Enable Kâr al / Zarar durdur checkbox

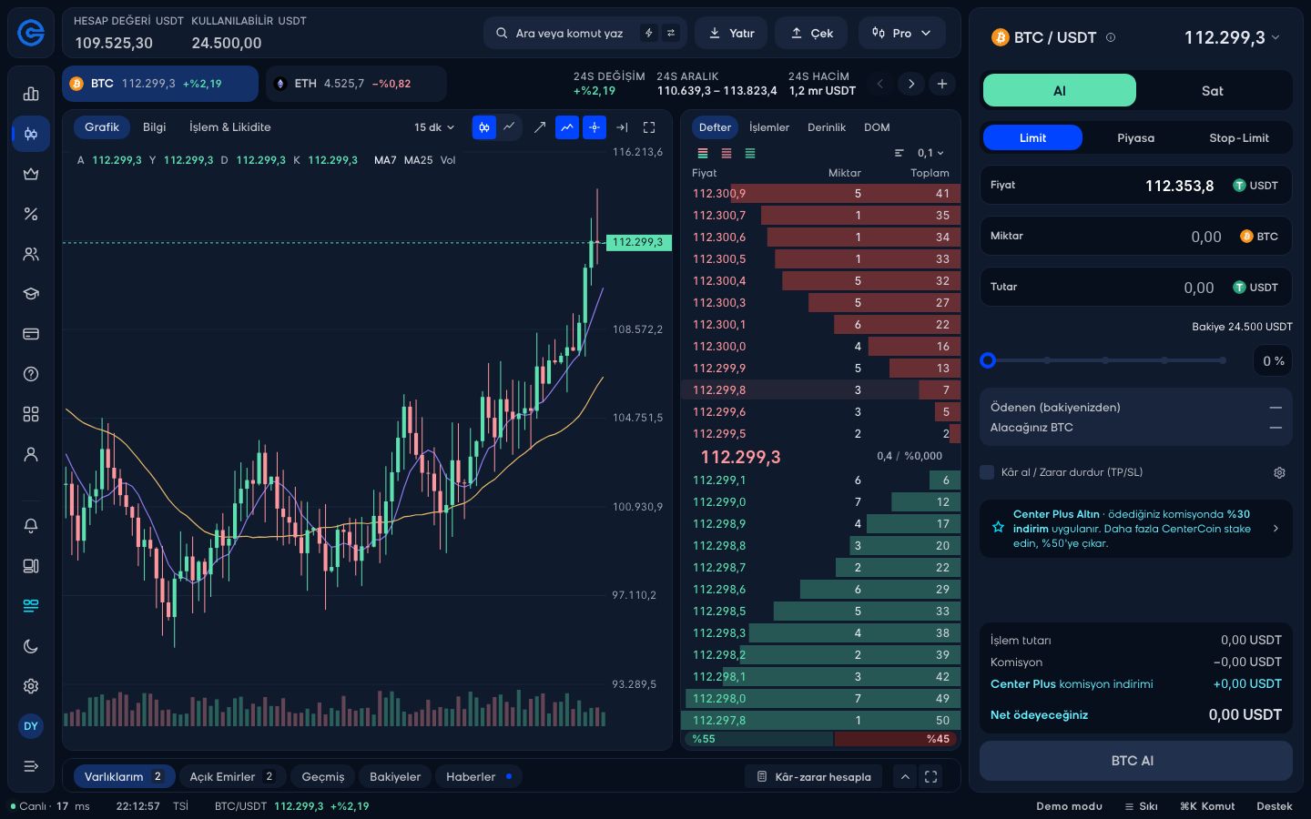coord(987,472)
